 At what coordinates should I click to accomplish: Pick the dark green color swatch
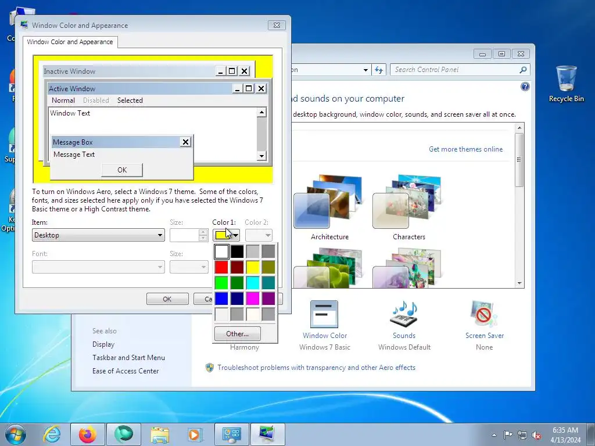[237, 283]
